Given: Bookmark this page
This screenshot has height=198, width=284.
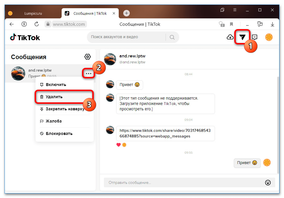Looking at the screenshot, I should point(231,24).
